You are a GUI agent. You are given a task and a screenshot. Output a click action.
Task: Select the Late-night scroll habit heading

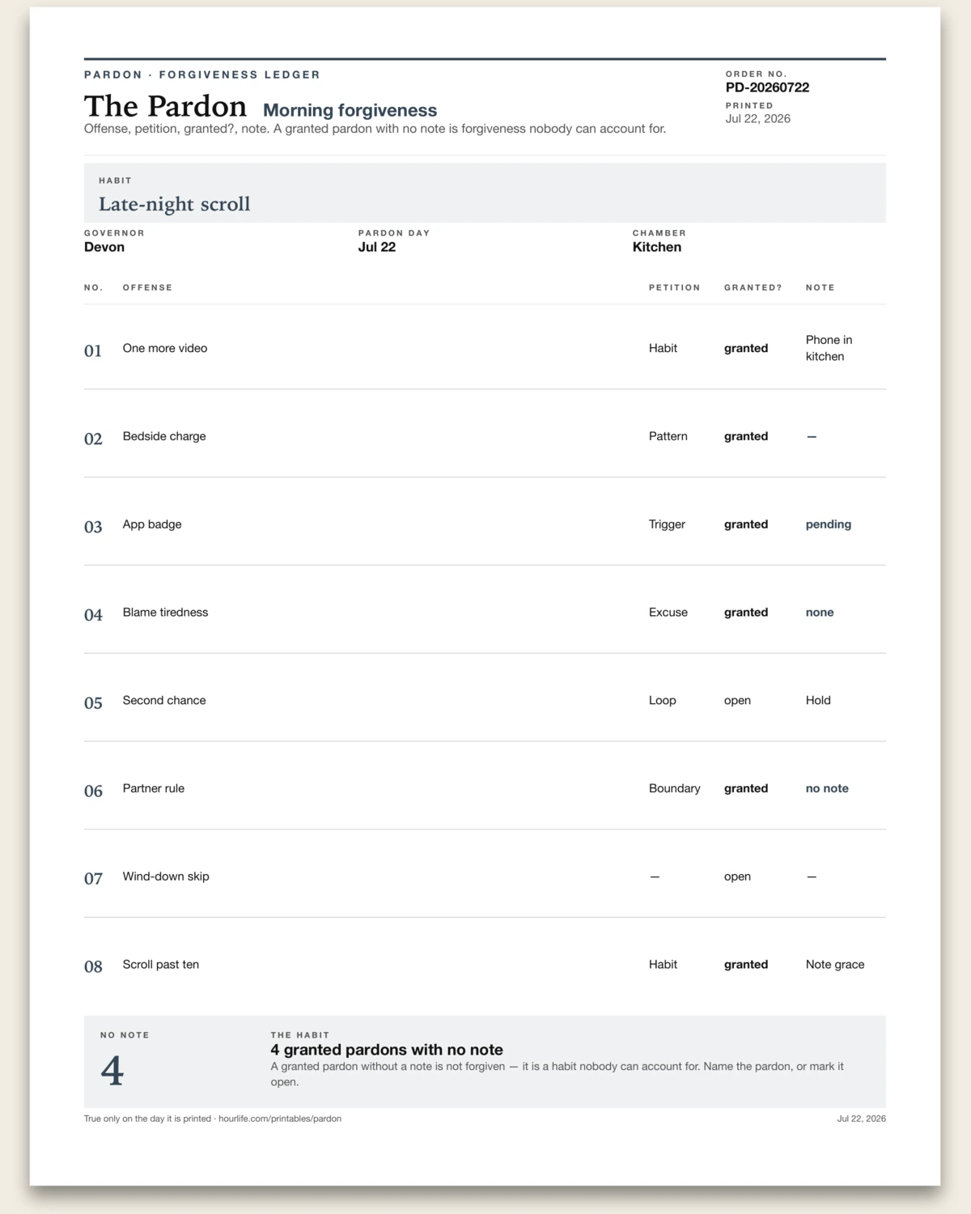pos(174,204)
